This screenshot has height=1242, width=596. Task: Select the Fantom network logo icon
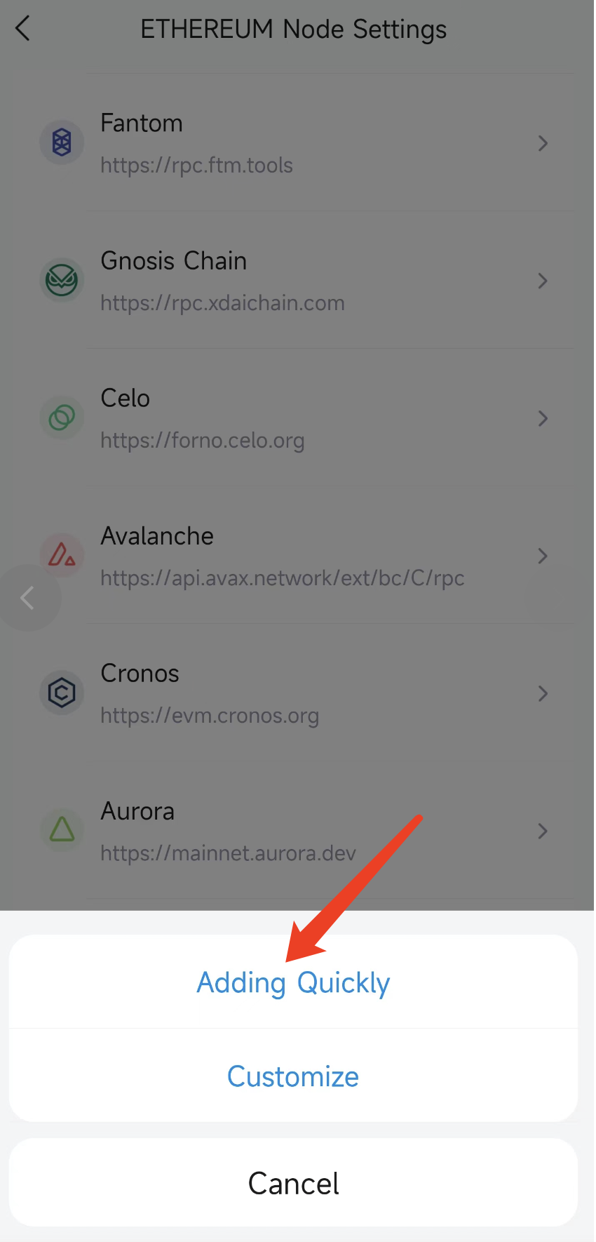point(62,142)
